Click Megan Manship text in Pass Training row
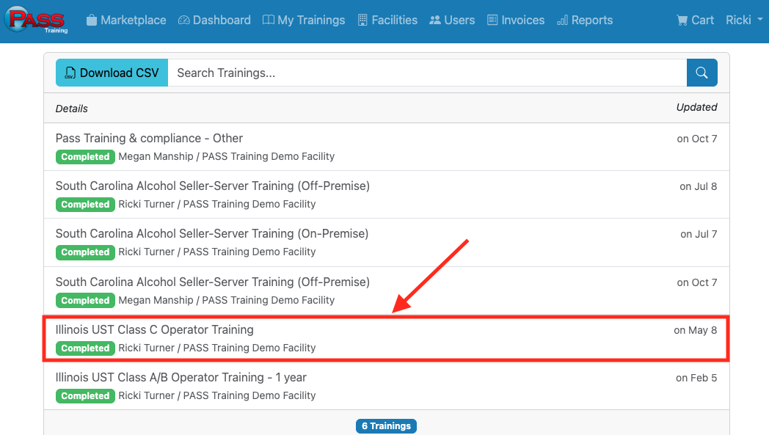Screen dimensions: 769x435 coord(156,156)
